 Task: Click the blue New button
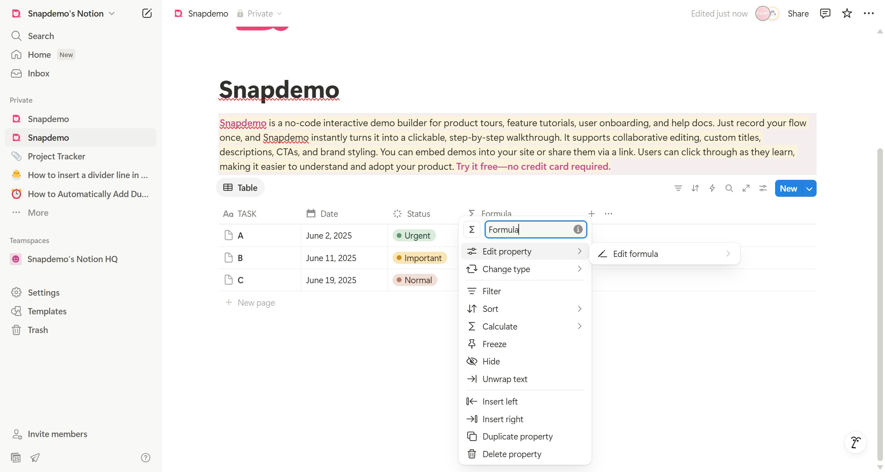788,188
